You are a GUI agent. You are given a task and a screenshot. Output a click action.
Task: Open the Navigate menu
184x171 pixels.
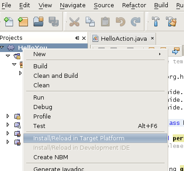click(73, 5)
